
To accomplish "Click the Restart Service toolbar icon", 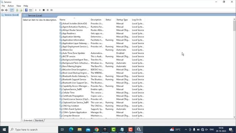I will [x=52, y=10].
